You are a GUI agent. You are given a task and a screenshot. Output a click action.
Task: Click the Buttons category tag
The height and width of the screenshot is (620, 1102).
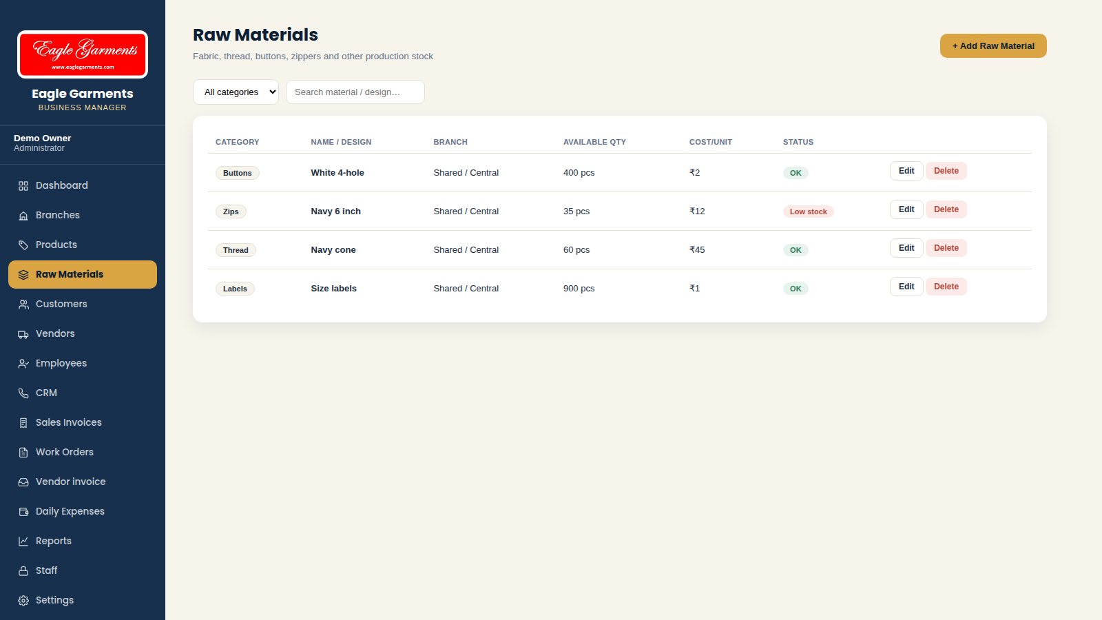[x=238, y=173]
